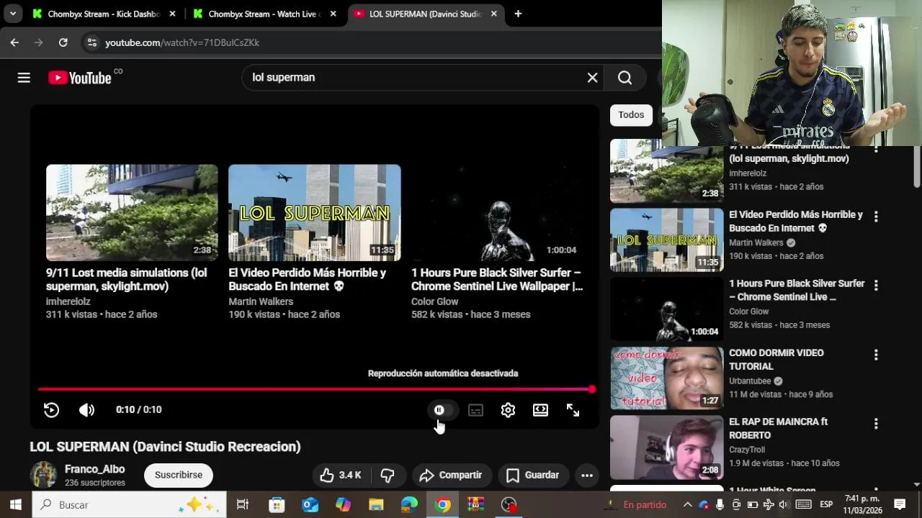Subscribe to Franco_Albo with Suscribirse
This screenshot has width=922, height=518.
pyautogui.click(x=179, y=475)
